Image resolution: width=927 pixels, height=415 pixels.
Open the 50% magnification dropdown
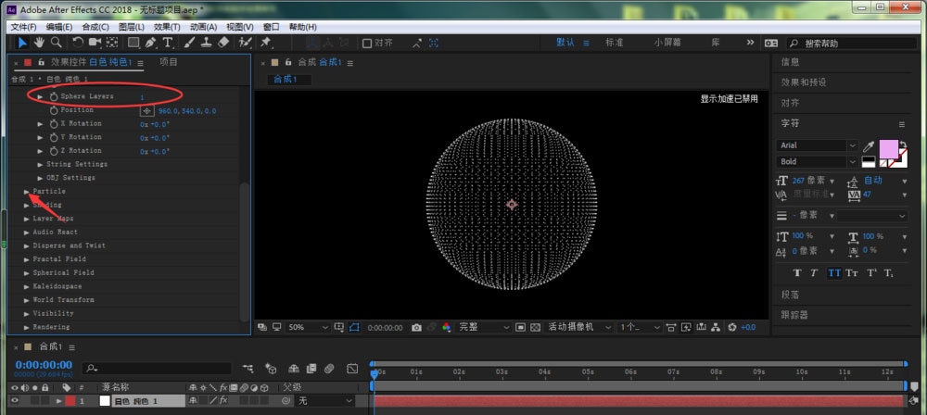tap(307, 327)
